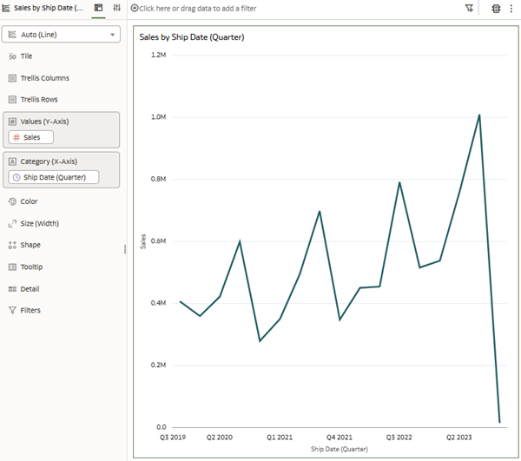Click the highest peak point on the sales line
The height and width of the screenshot is (461, 521).
[x=479, y=115]
